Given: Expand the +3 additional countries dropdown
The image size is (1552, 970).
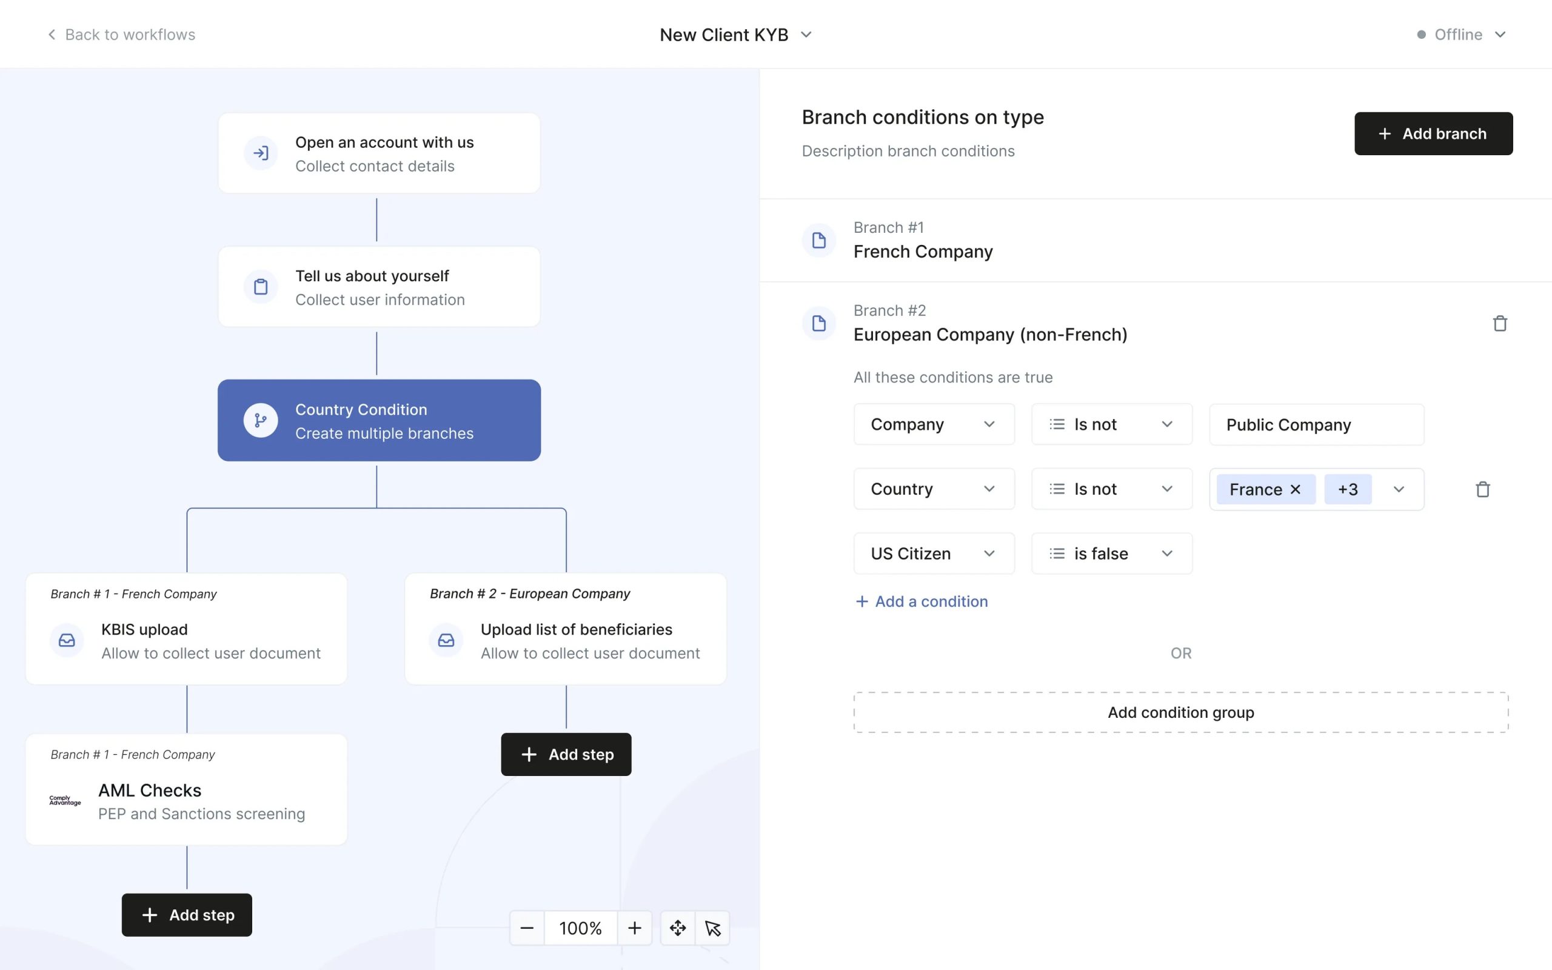Looking at the screenshot, I should click(x=1348, y=489).
